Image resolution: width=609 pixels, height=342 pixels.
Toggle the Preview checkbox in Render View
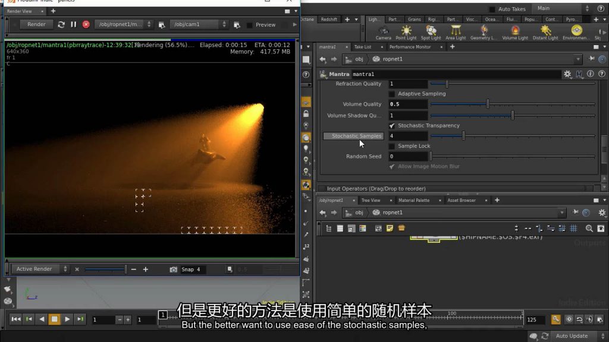tap(249, 25)
